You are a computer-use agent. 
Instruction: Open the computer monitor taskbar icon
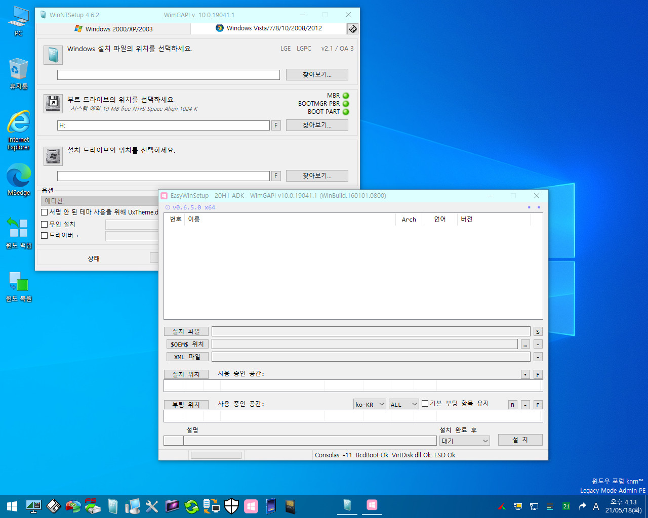(133, 506)
